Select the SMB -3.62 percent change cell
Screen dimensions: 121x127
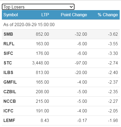coord(113,34)
